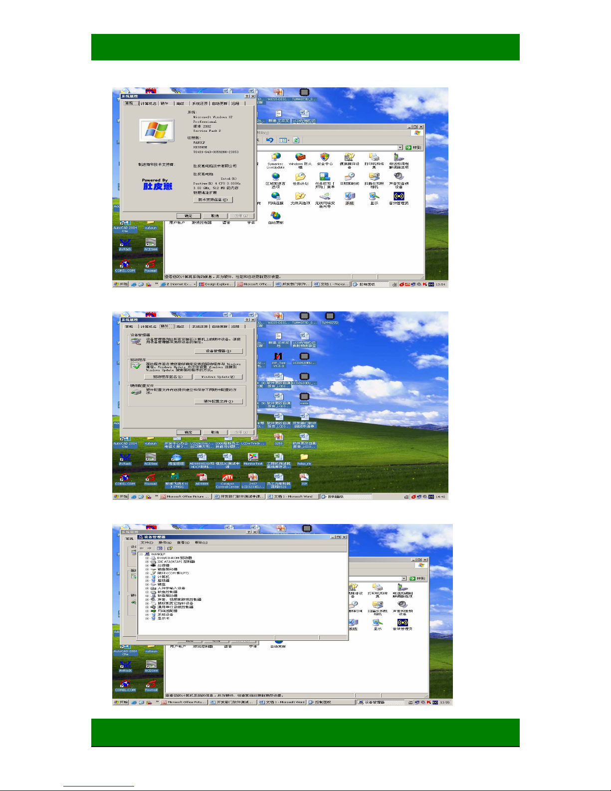Viewport: 611px width, 791px height.
Task: Open Symantec LiveUpdate in Control Panel
Action: point(275,161)
